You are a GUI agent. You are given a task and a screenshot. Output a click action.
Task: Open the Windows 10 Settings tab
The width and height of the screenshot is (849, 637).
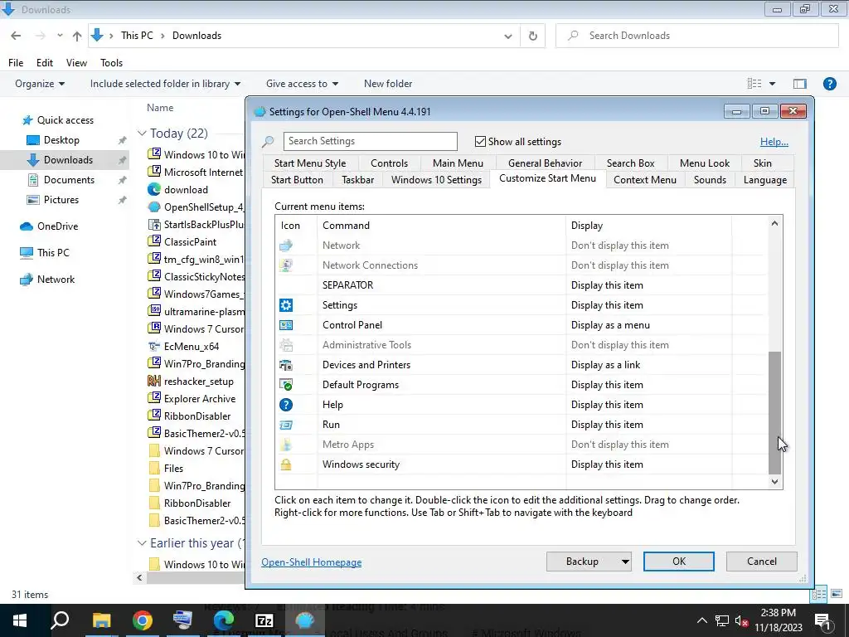436,180
